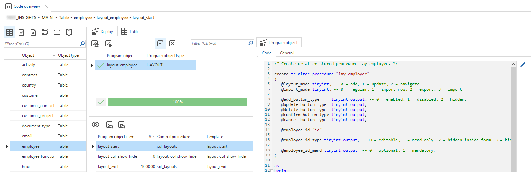Sort by the Object column header
This screenshot has height=172, width=531.
28,55
